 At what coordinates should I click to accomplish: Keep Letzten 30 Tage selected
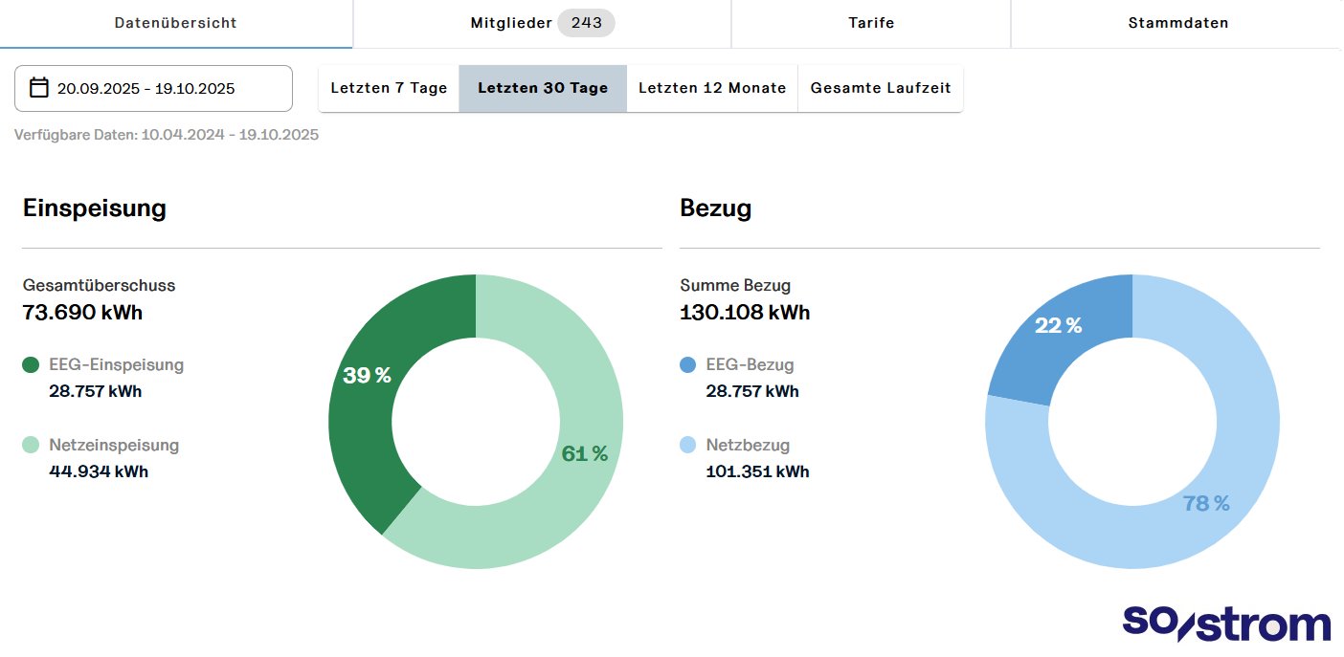coord(542,88)
